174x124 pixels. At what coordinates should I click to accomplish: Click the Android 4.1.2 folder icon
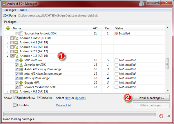pyautogui.click(x=16, y=56)
